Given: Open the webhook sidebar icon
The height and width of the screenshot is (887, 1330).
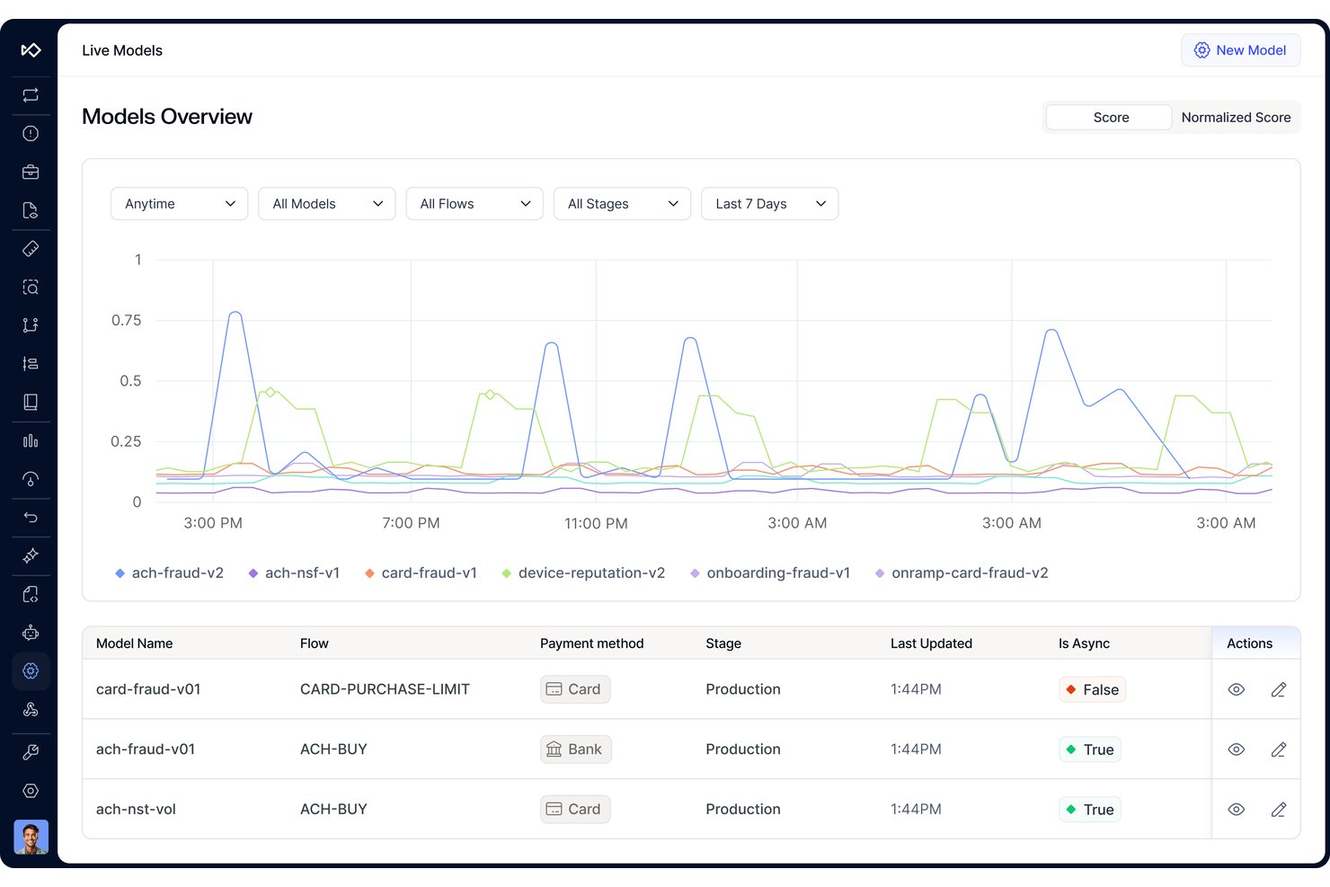Looking at the screenshot, I should pyautogui.click(x=31, y=709).
